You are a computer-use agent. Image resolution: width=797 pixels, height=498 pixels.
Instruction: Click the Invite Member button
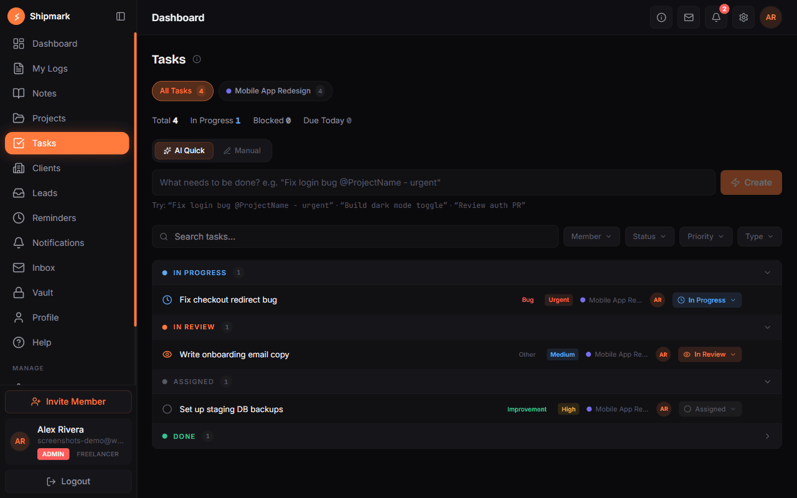[68, 402]
